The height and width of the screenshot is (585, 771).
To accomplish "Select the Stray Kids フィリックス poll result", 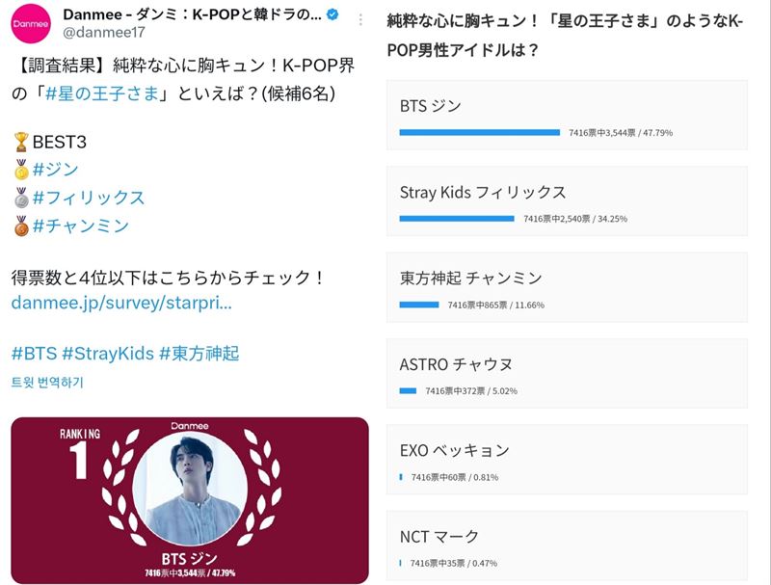I will pyautogui.click(x=567, y=201).
